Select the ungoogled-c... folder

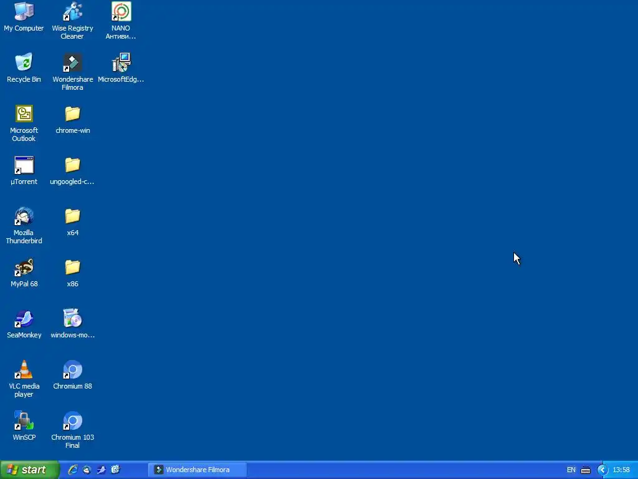tap(72, 171)
